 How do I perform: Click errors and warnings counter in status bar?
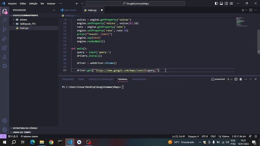tap(13, 136)
